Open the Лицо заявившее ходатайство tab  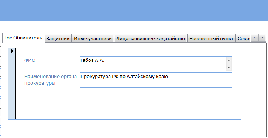pos(151,39)
